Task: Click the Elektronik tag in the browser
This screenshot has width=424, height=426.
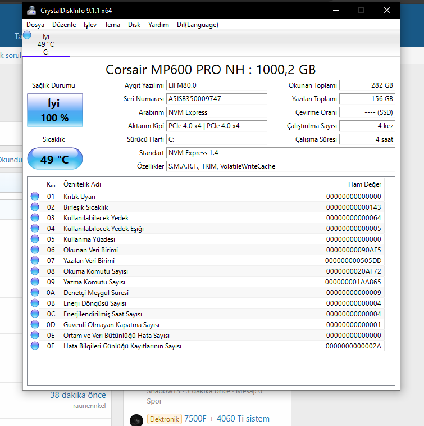Action: click(164, 419)
